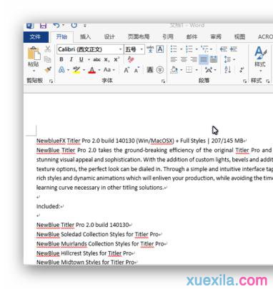Switch to the 引用 (References) tab
The width and height of the screenshot is (273, 289).
[168, 37]
